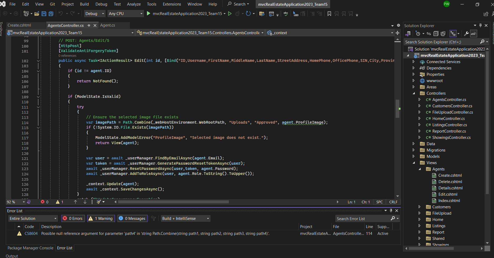Open the Extensions menu
Image resolution: width=494 pixels, height=258 pixels.
172,4
